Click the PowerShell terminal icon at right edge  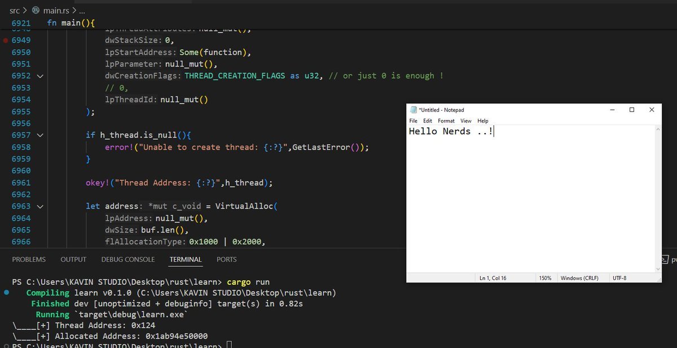(665, 259)
